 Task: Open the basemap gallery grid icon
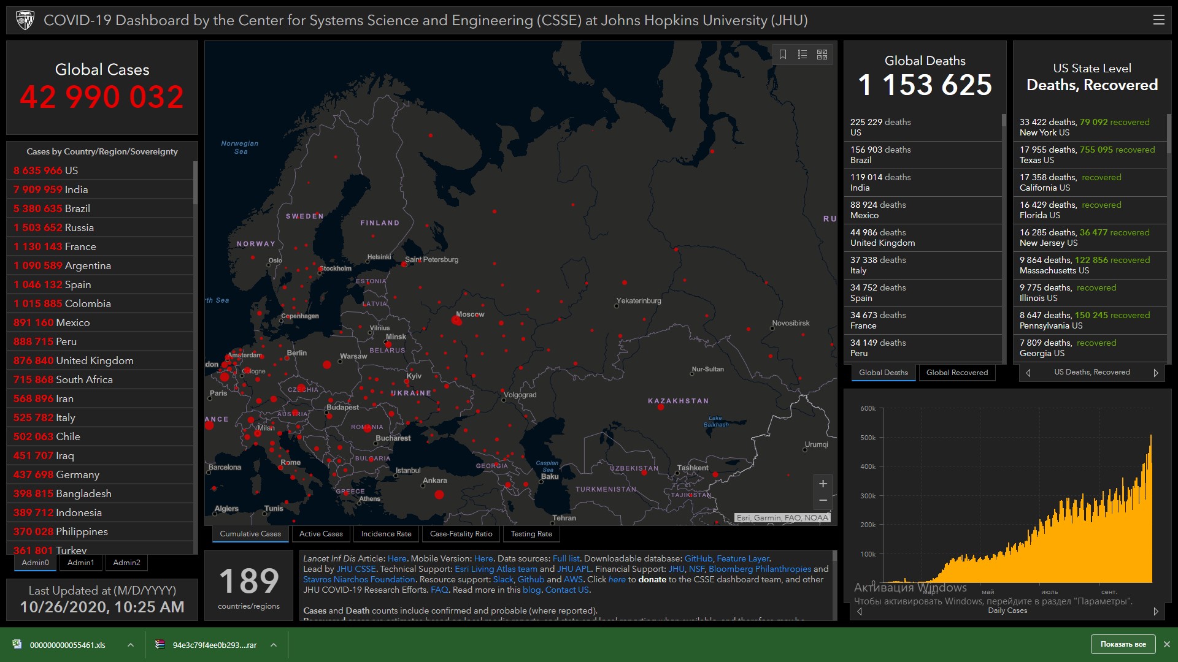822,55
